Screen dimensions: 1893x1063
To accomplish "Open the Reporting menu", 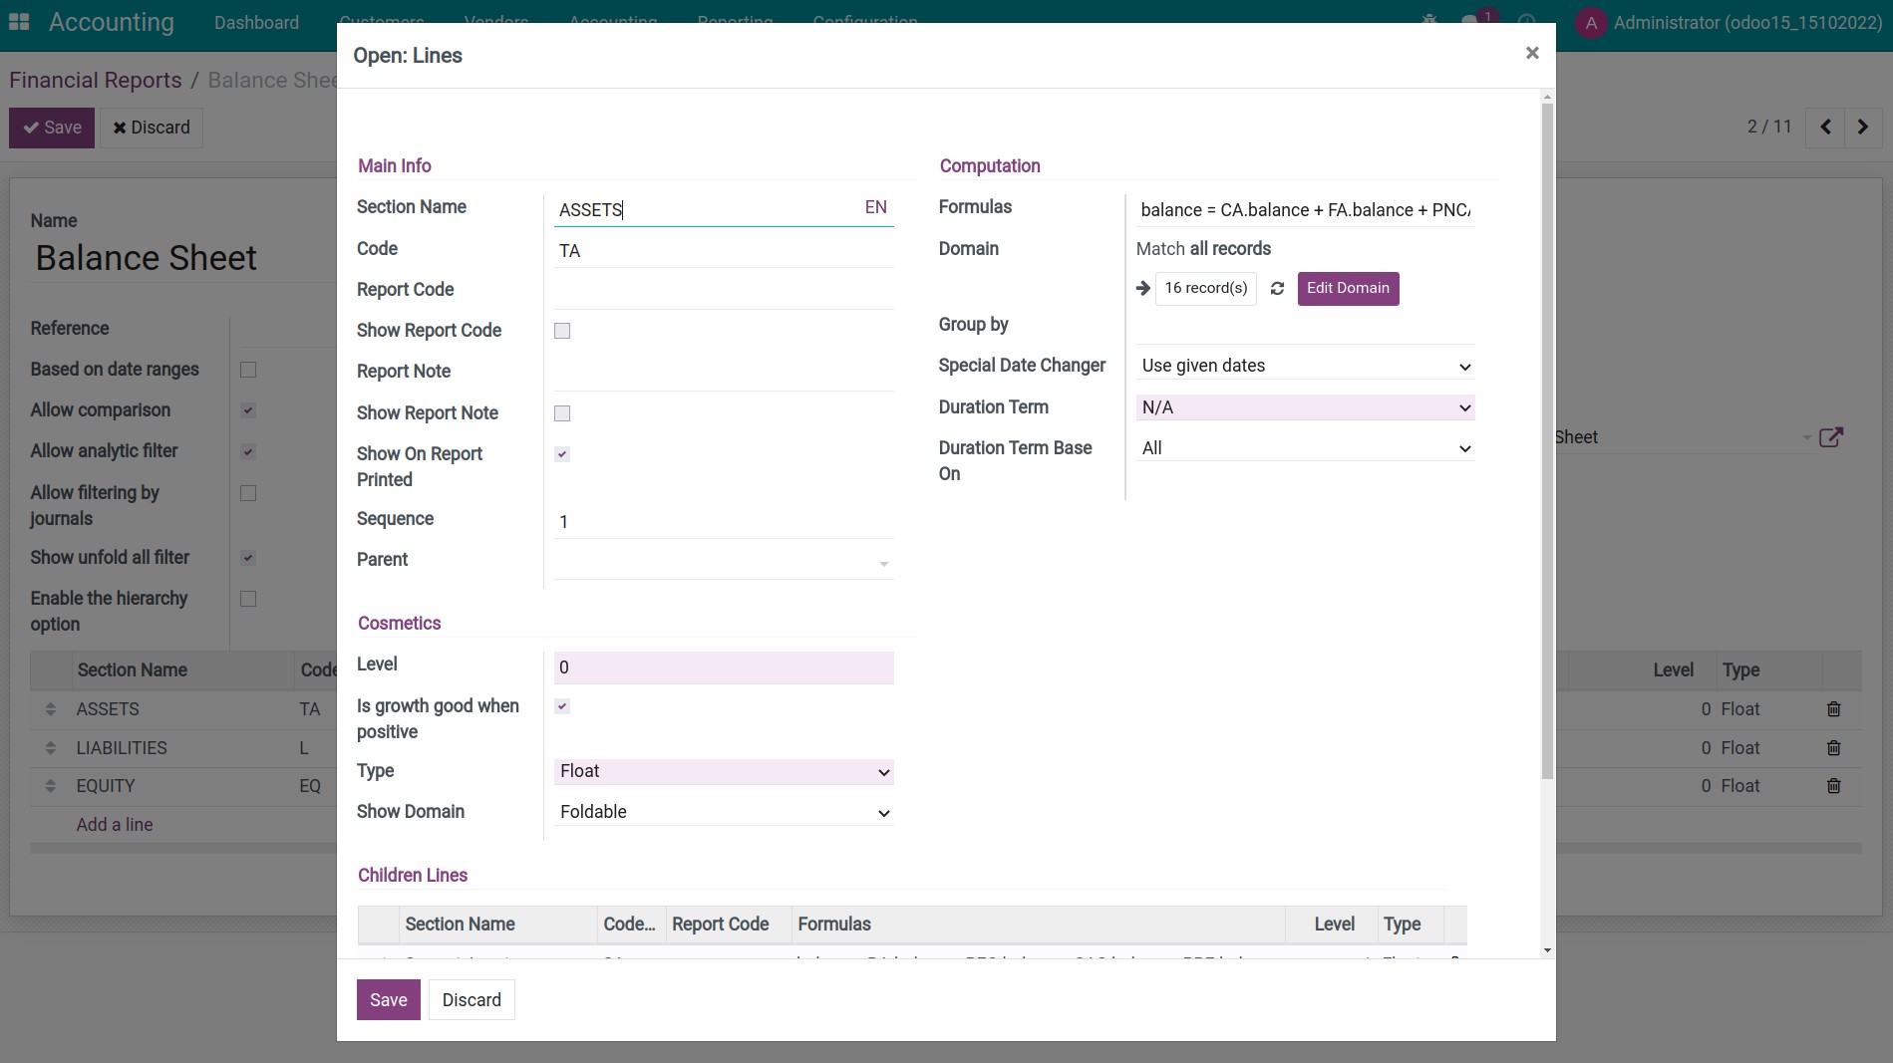I will click(x=735, y=22).
